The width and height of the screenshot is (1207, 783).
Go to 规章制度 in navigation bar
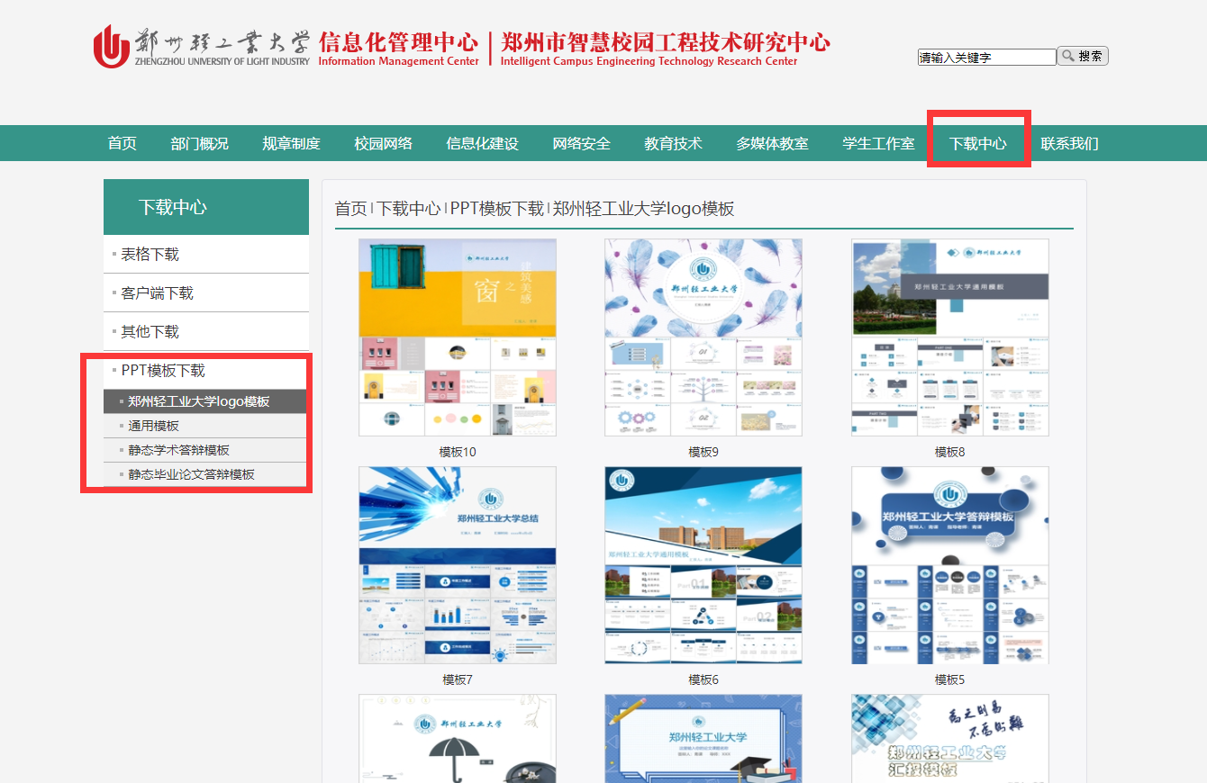(x=292, y=143)
